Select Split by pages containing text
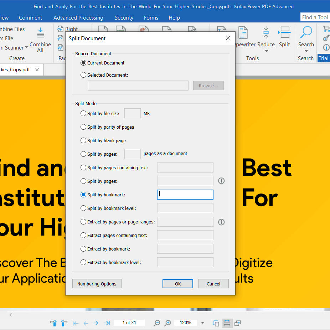The height and width of the screenshot is (330, 330). 83,167
